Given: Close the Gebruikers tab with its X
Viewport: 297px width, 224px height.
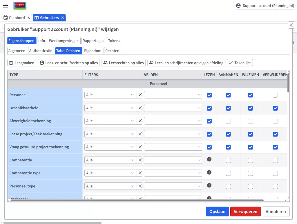Looking at the screenshot, I should (62, 18).
